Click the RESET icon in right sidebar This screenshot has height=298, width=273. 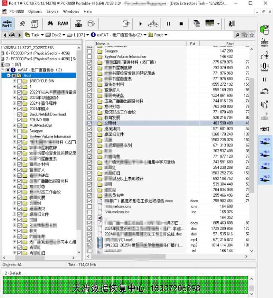[x=264, y=42]
